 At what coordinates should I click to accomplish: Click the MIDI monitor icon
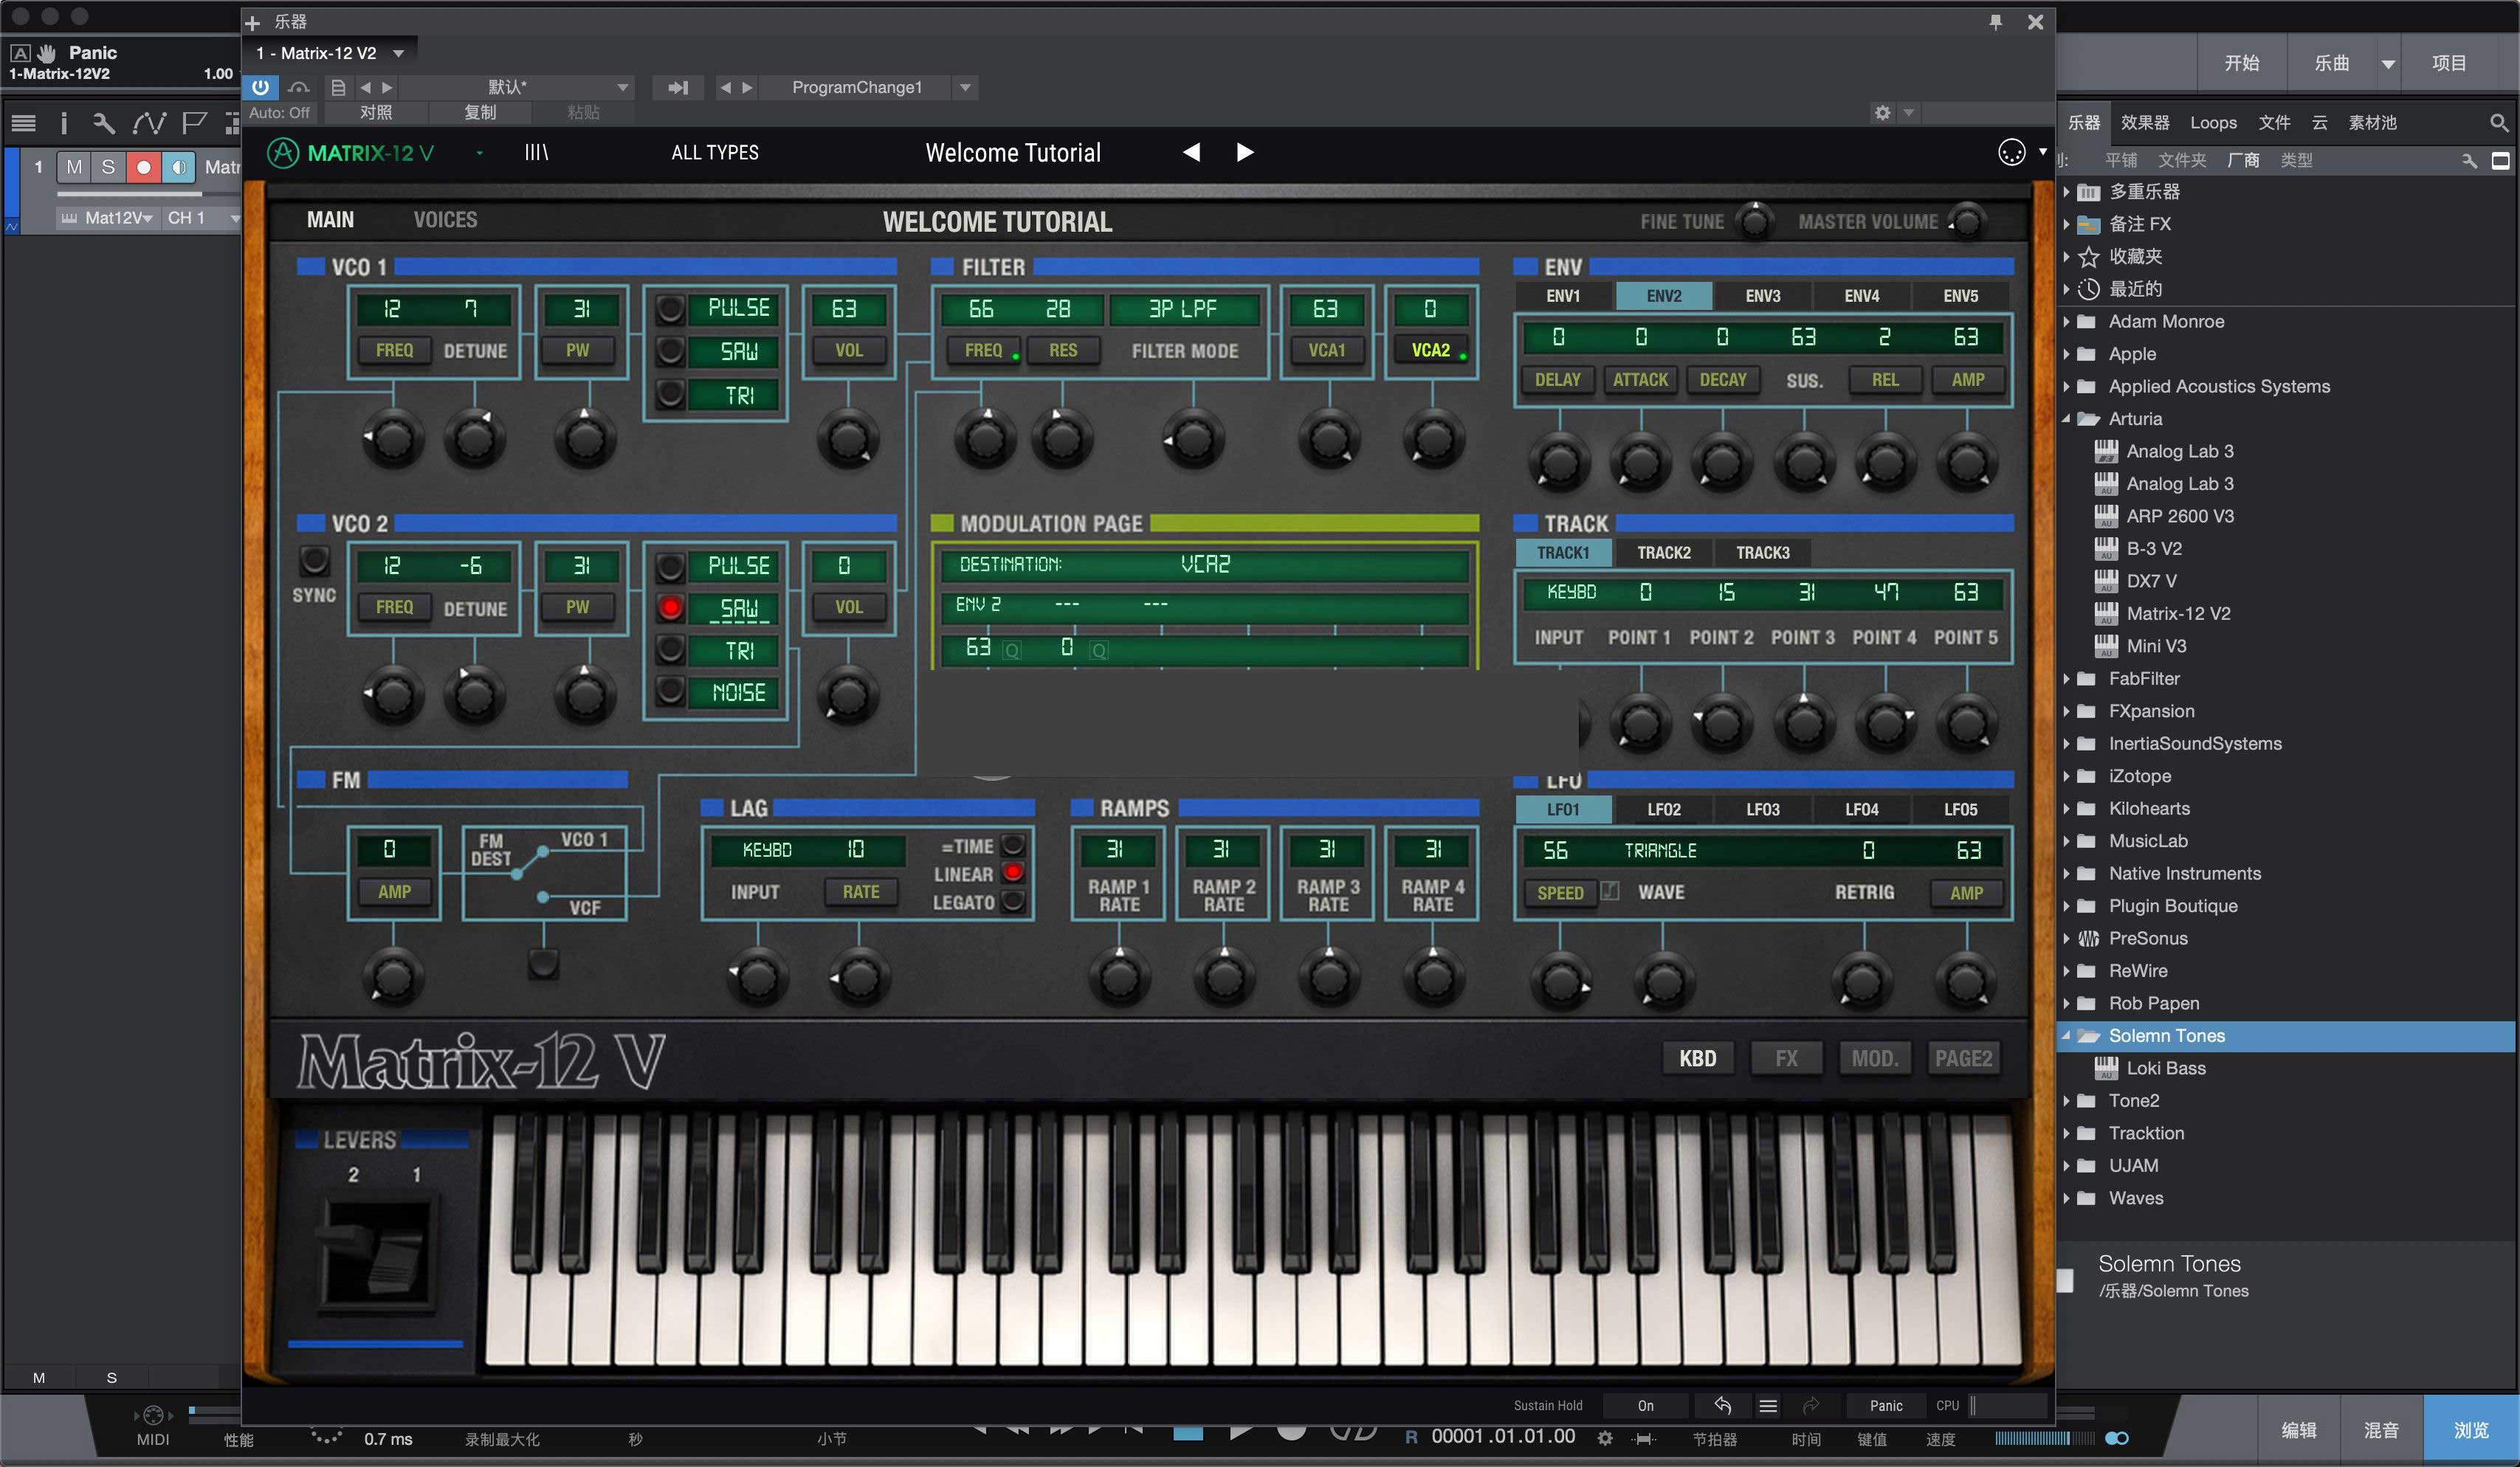click(153, 1415)
